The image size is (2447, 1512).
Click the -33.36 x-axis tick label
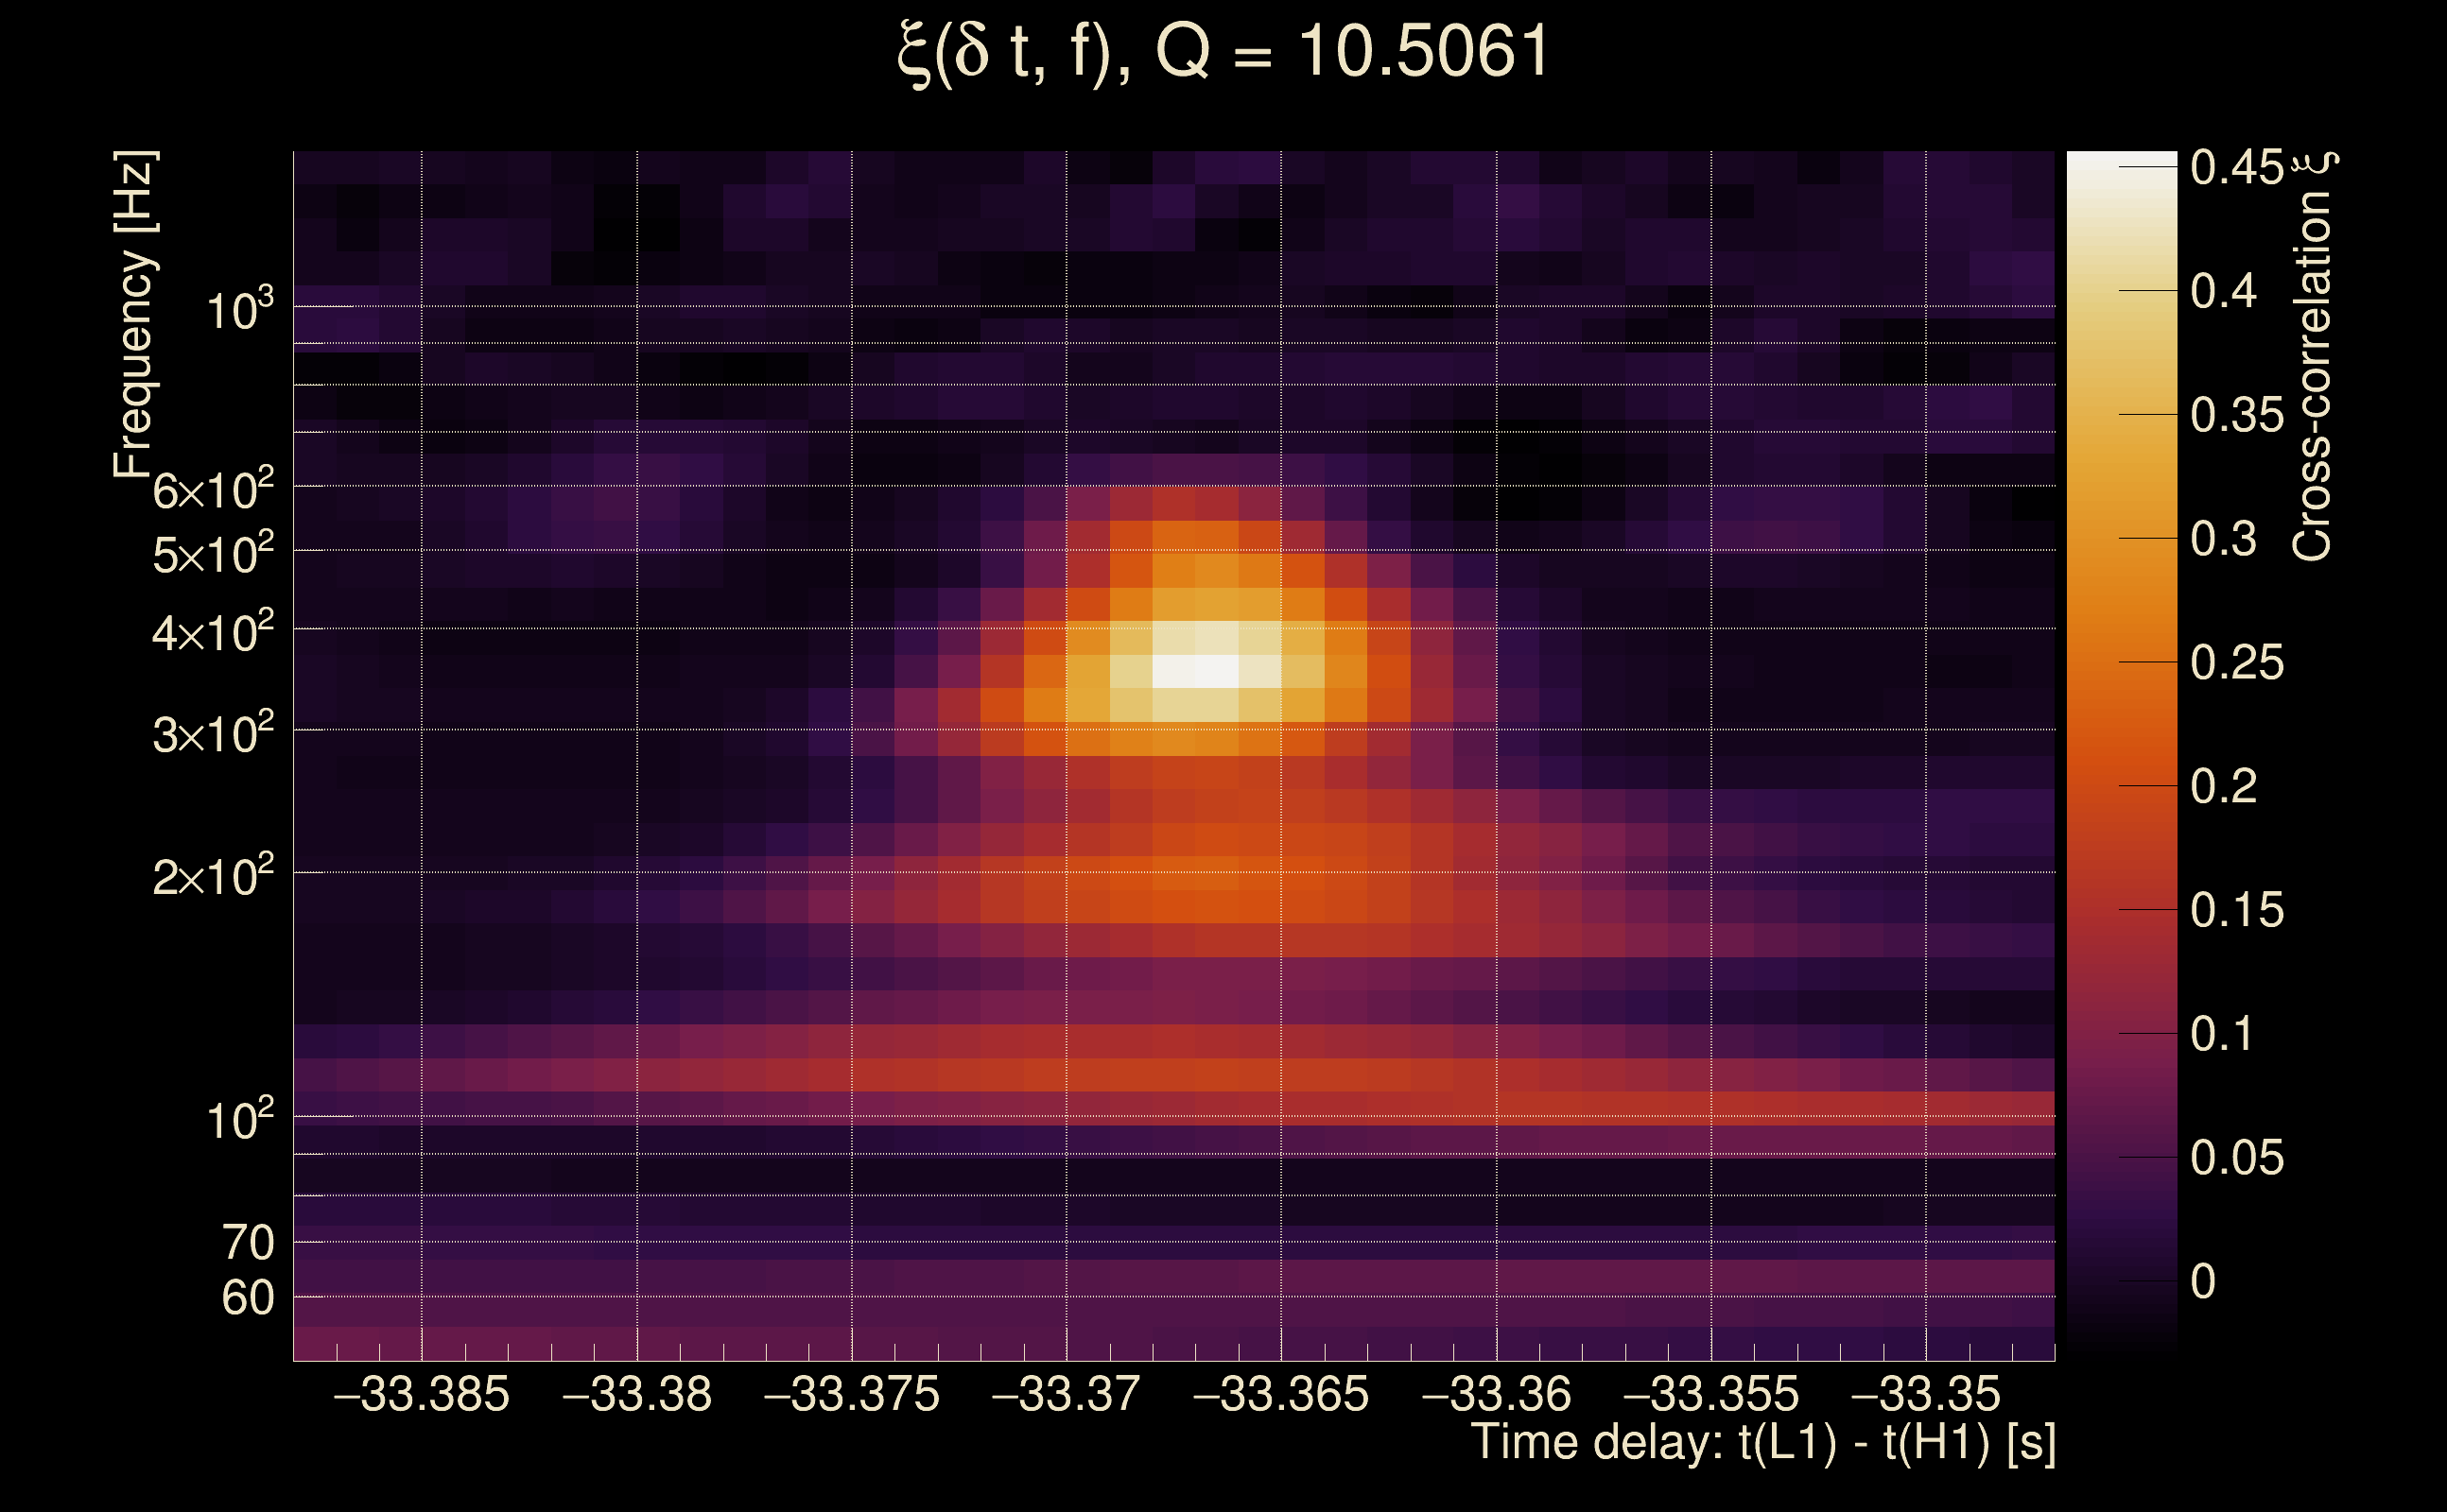pos(1496,1394)
